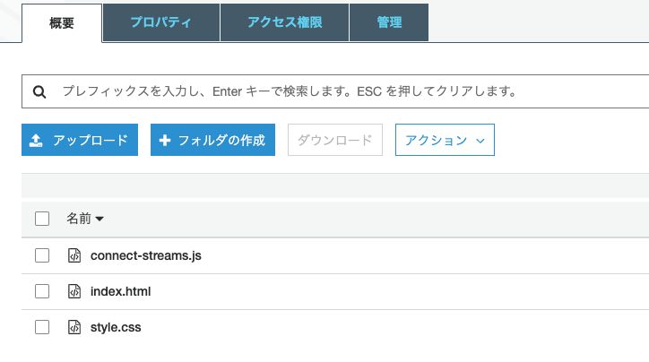Open the アクション dropdown menu

click(x=445, y=141)
